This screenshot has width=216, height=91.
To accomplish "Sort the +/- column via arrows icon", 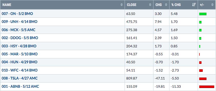I will pos(212,5).
